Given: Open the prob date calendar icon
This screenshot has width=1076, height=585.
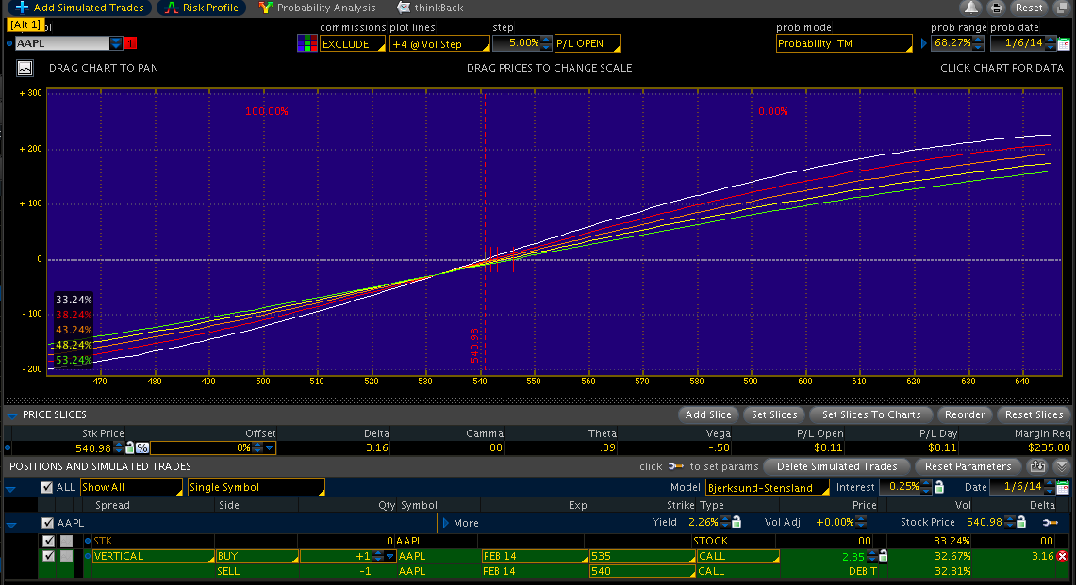Looking at the screenshot, I should 1063,43.
